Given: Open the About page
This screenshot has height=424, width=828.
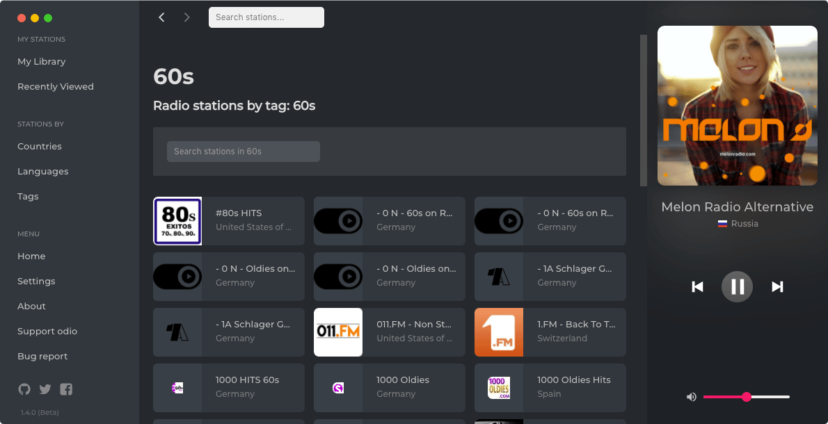Looking at the screenshot, I should click(31, 307).
